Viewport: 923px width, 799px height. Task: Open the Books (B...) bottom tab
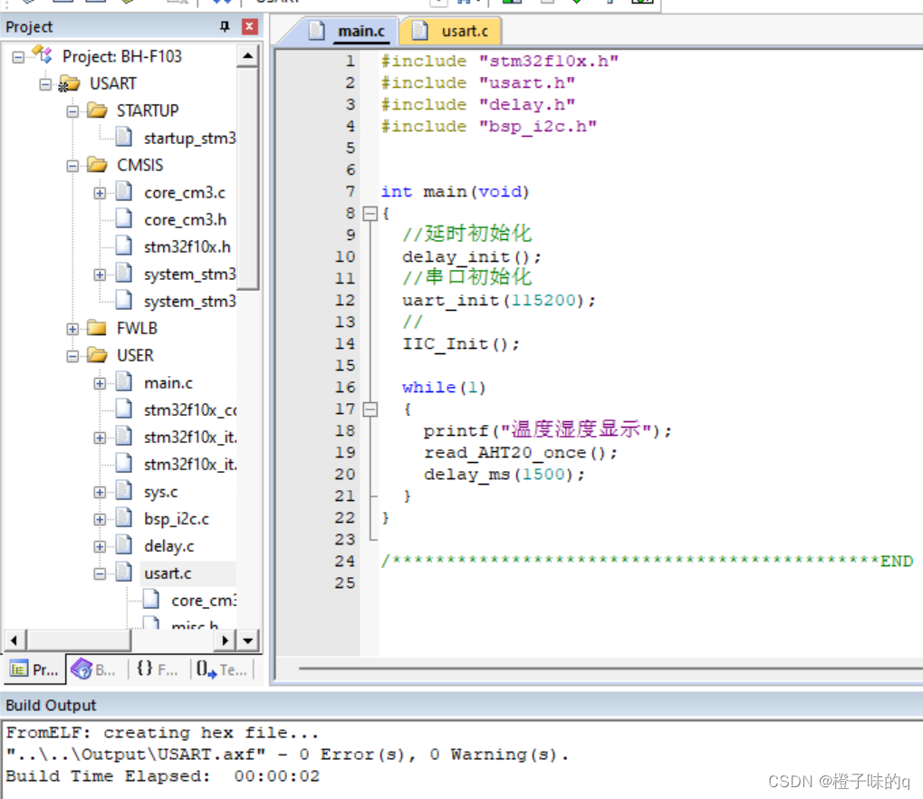(x=95, y=669)
